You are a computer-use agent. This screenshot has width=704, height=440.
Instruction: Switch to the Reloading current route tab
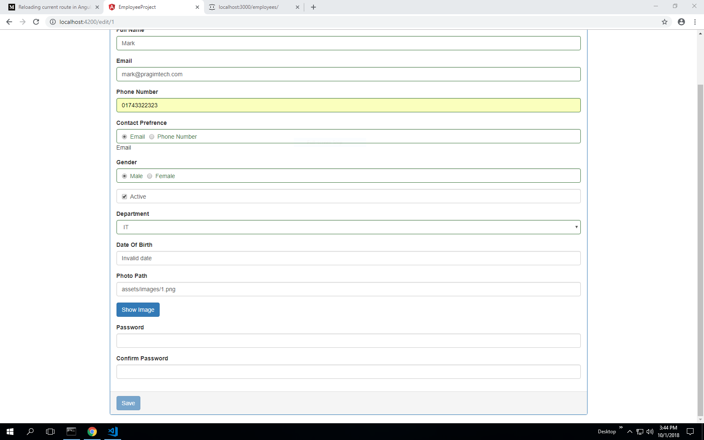(53, 7)
